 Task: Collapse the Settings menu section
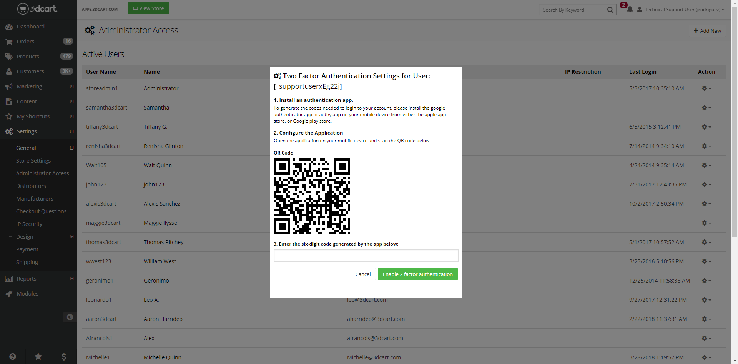click(71, 131)
